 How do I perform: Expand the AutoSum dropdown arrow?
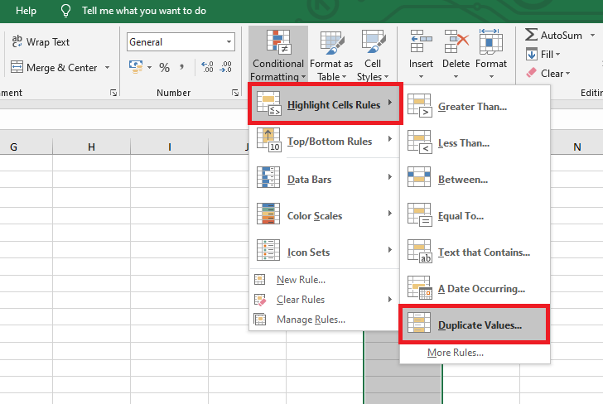click(591, 36)
